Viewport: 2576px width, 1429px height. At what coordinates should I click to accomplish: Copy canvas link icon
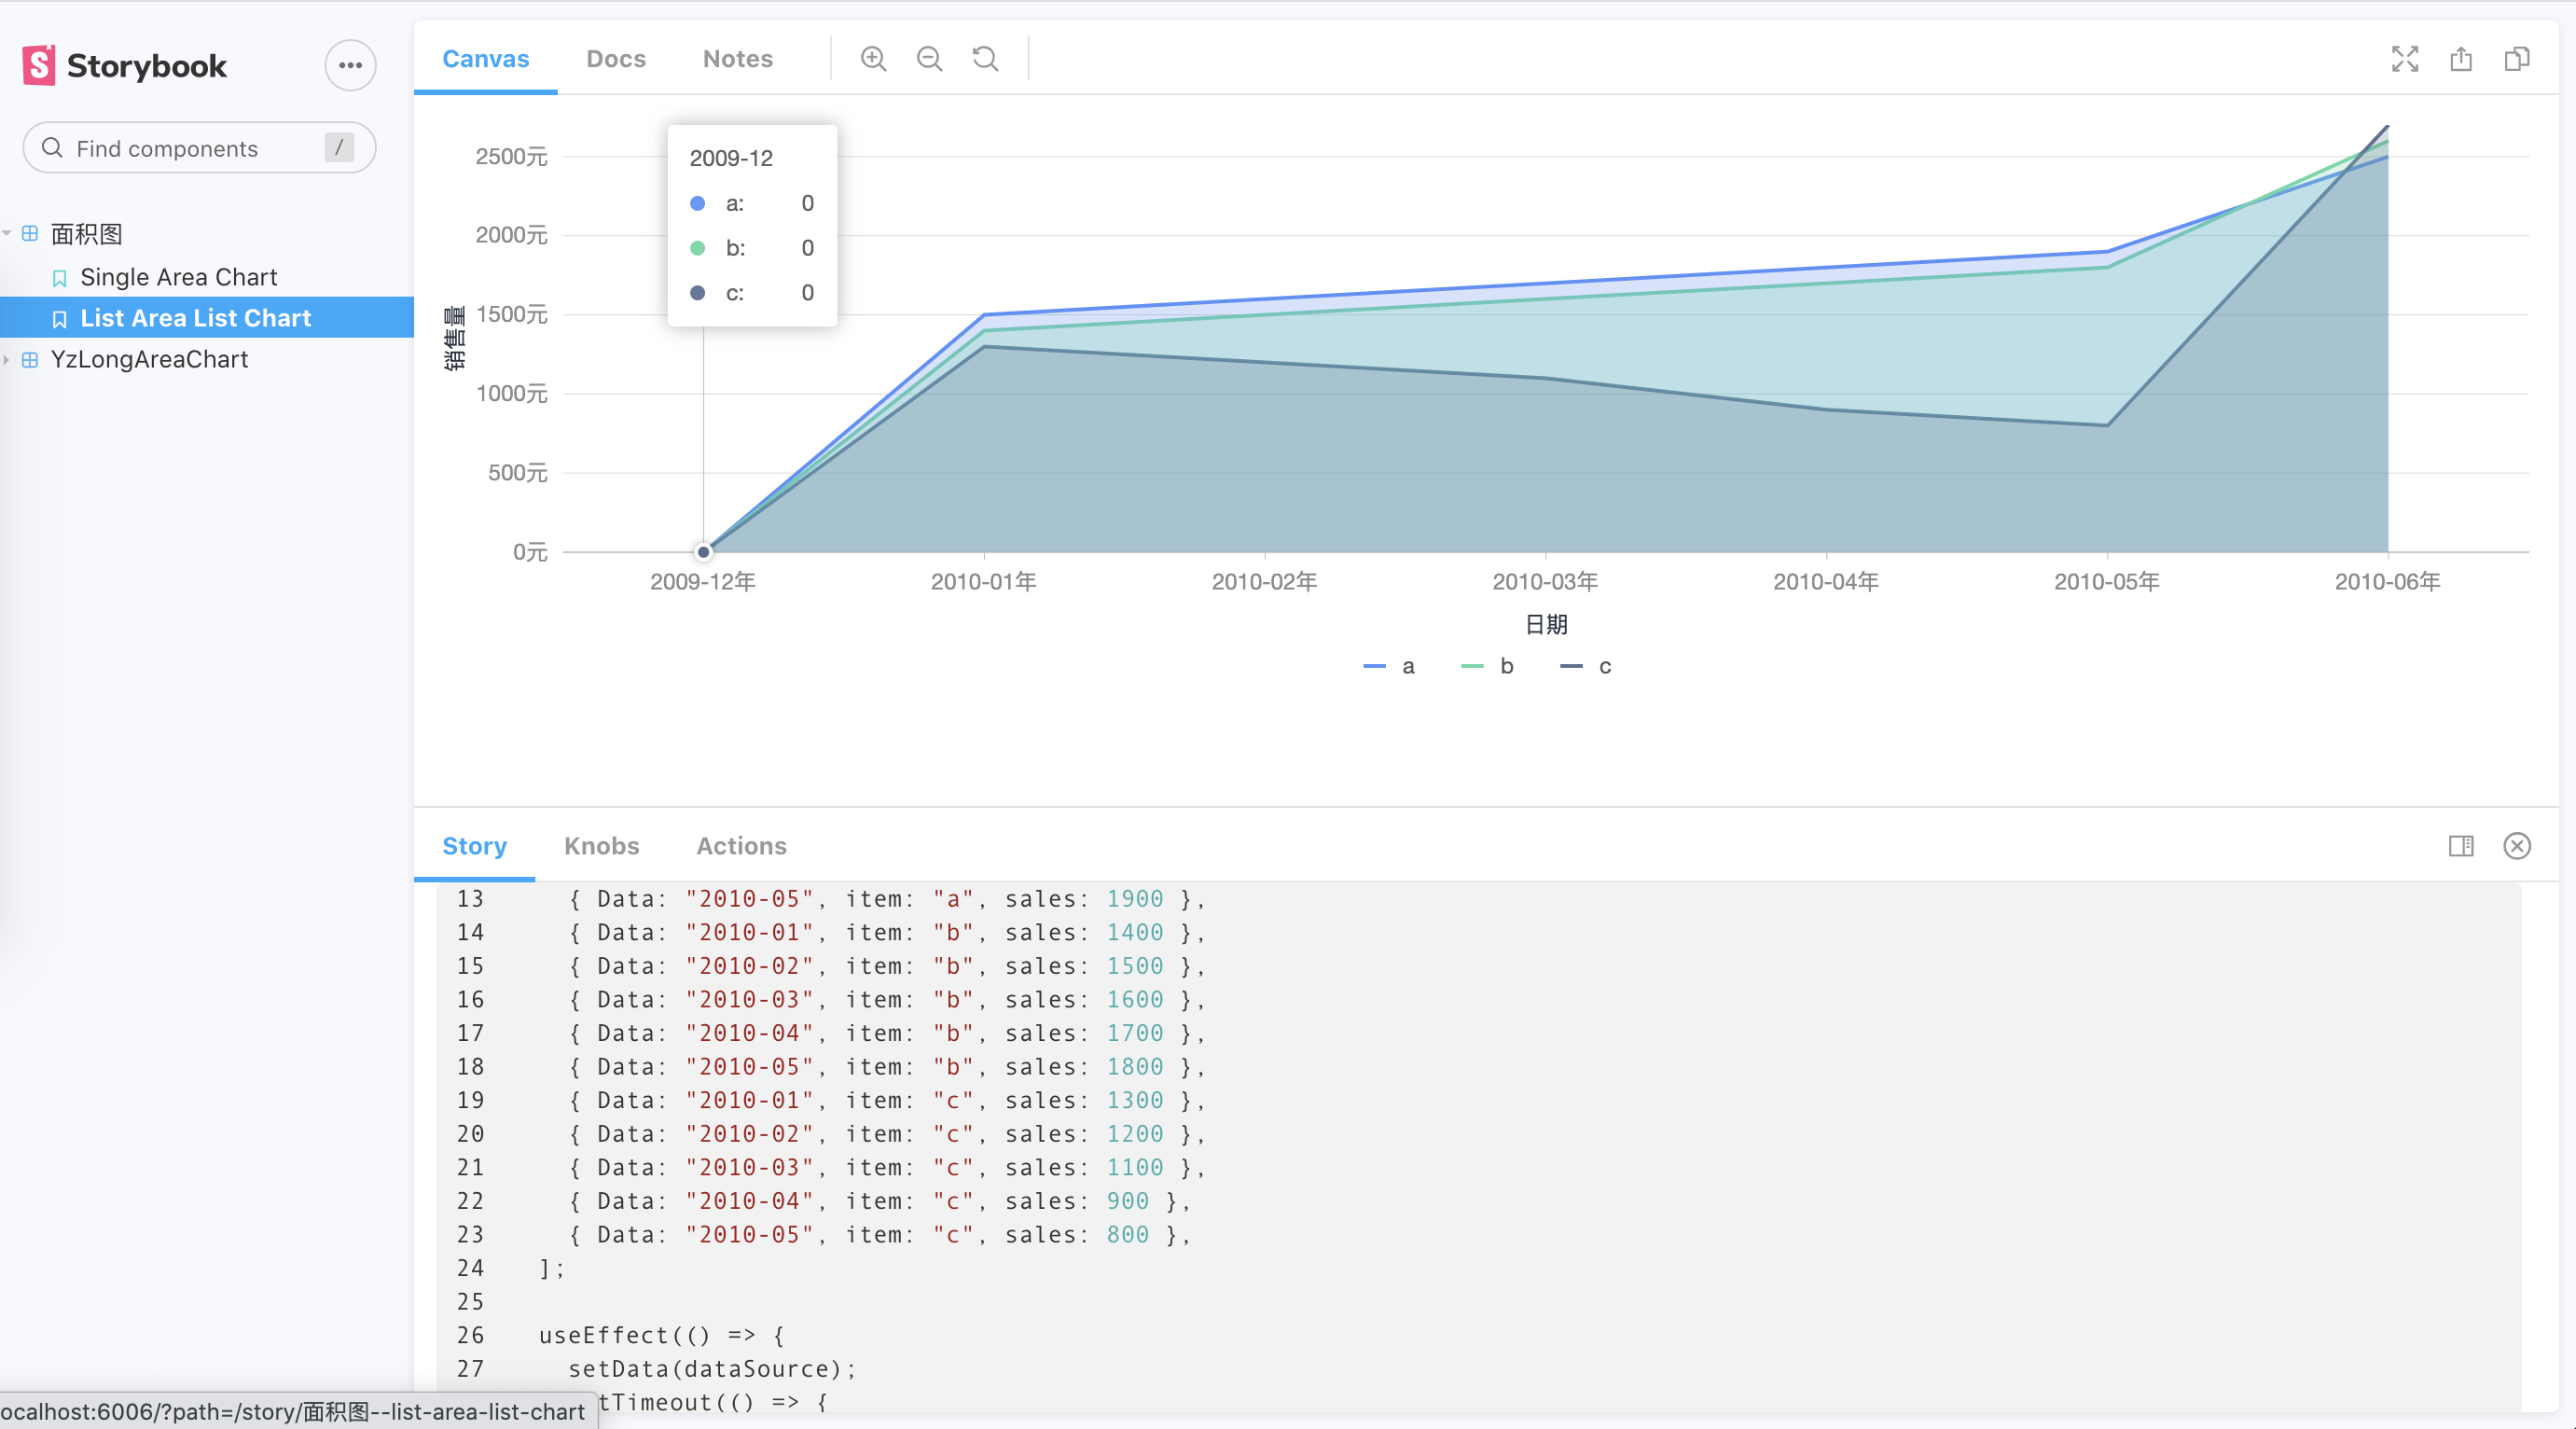tap(2516, 59)
